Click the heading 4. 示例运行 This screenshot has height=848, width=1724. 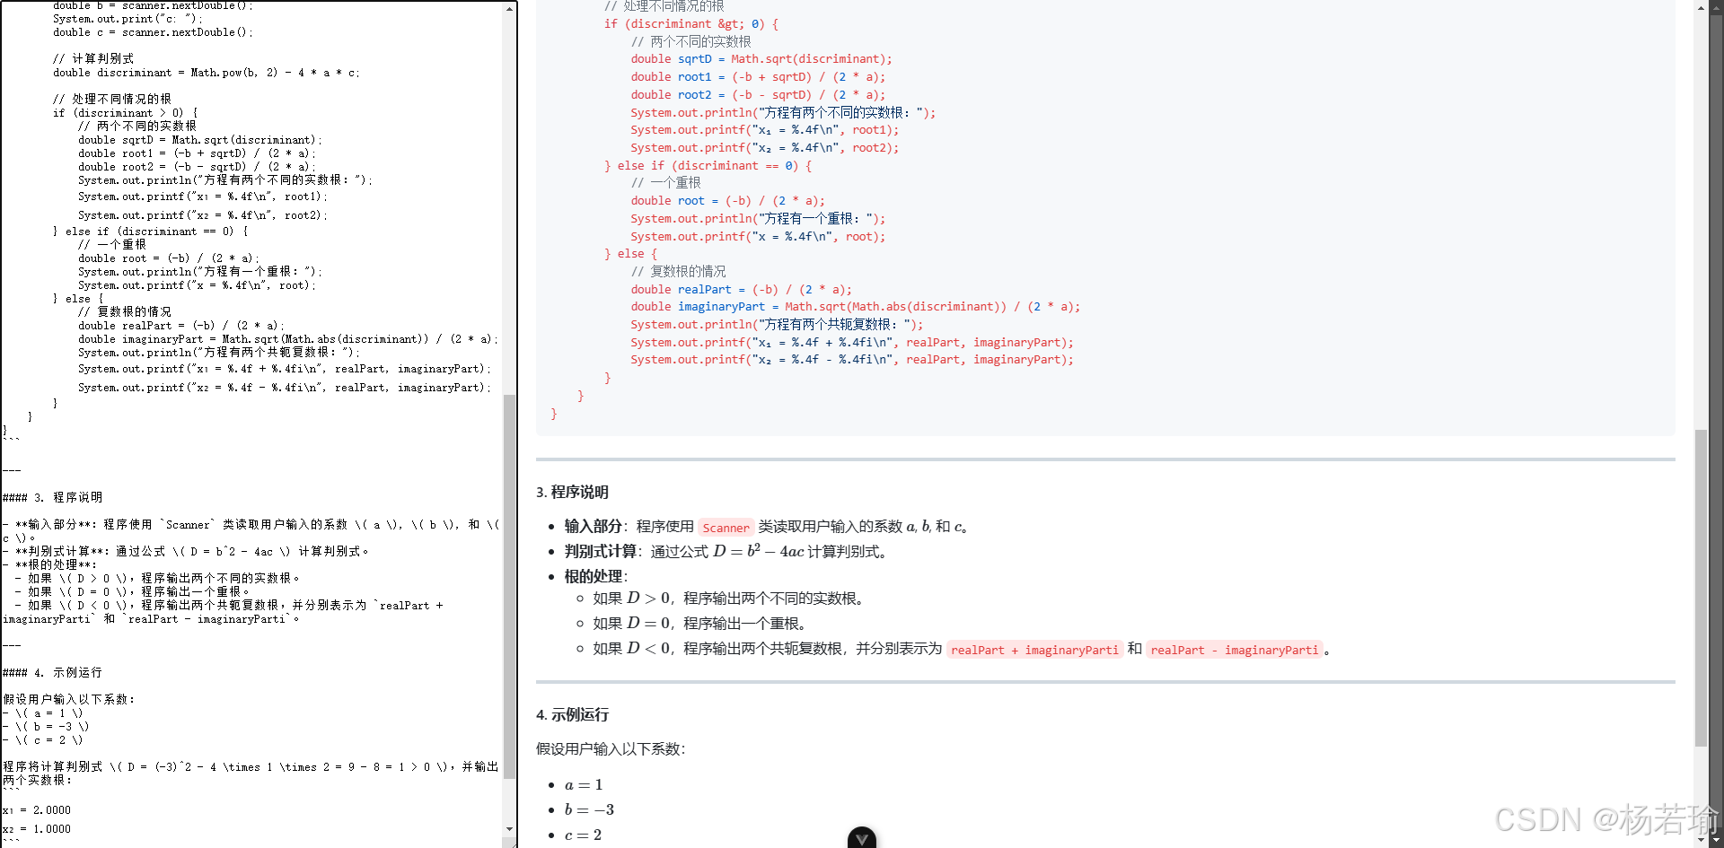(572, 714)
